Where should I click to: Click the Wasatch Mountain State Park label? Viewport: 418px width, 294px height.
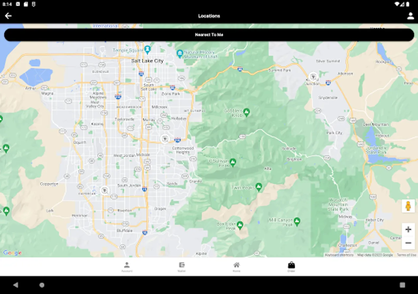338,204
